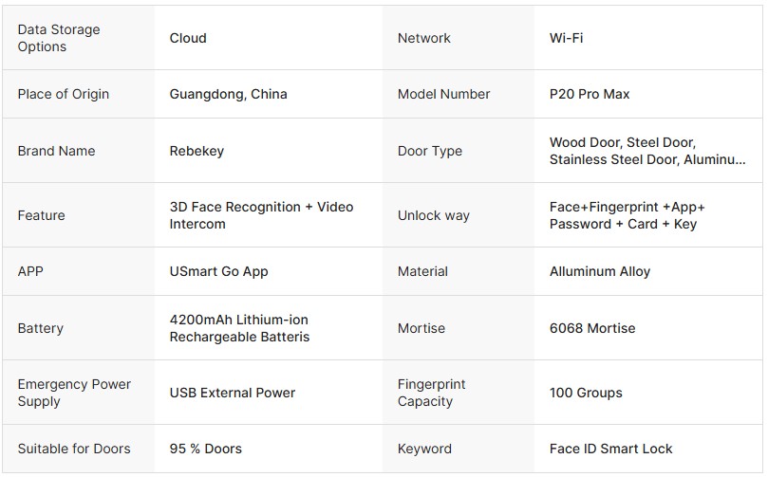The width and height of the screenshot is (768, 477).
Task: Select the 4200mAh battery description
Action: click(x=239, y=328)
